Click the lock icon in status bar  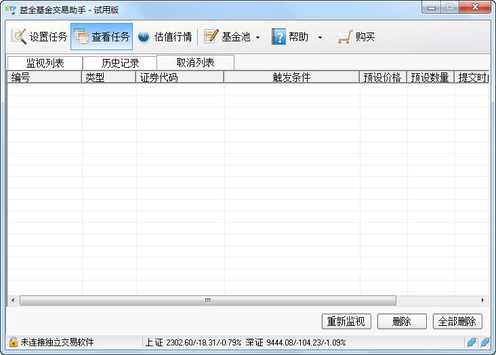coord(14,342)
